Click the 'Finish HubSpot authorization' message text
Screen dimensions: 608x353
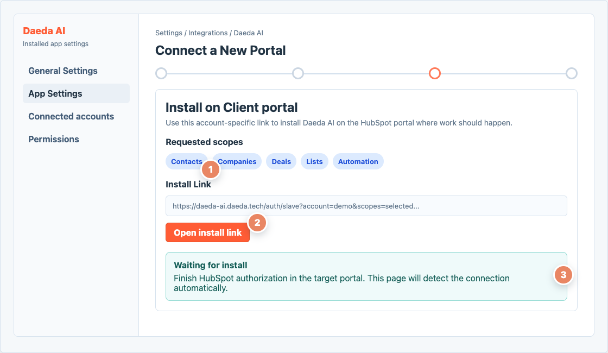point(341,283)
